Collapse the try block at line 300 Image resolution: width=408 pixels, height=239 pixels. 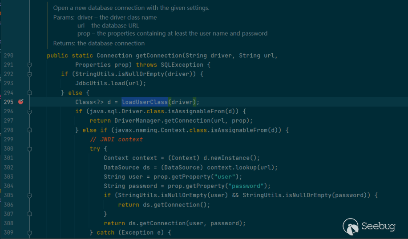30,149
